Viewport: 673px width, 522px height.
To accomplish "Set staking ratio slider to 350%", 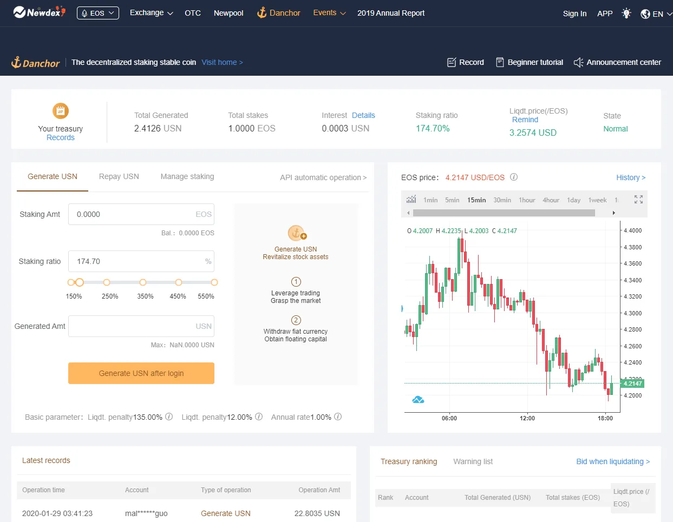I will click(x=143, y=282).
